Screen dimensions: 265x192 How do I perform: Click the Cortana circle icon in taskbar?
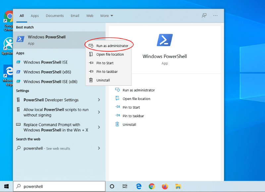(x=112, y=186)
